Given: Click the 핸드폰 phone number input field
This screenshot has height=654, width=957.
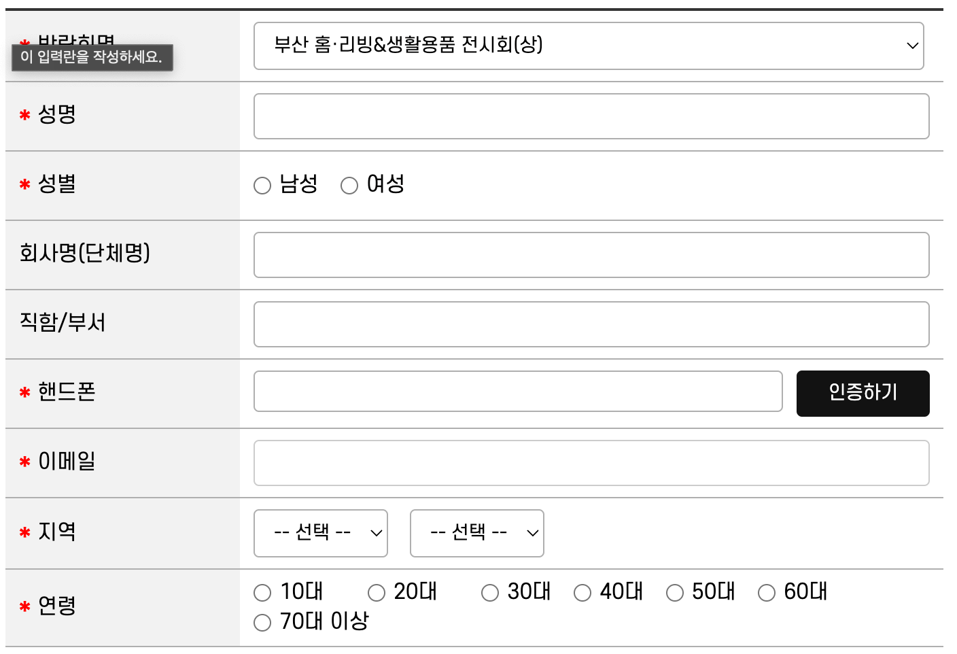Looking at the screenshot, I should 518,392.
